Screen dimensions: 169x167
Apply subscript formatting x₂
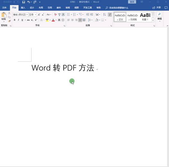pyautogui.click(x=32, y=20)
